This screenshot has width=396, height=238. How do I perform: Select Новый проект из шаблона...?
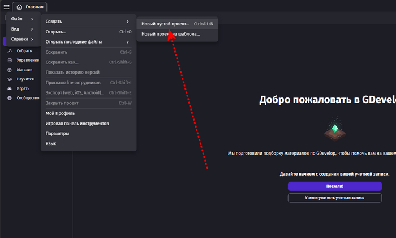tap(177, 34)
